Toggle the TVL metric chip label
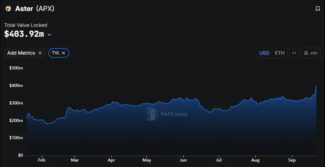The width and height of the screenshot is (325, 167). [x=56, y=53]
